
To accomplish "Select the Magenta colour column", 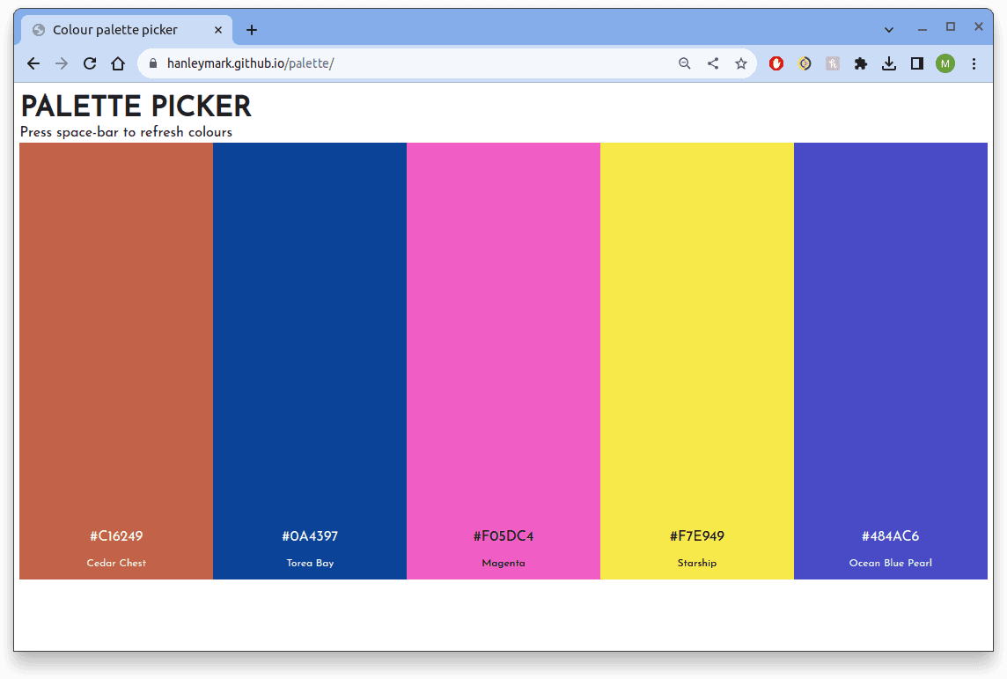I will point(503,361).
